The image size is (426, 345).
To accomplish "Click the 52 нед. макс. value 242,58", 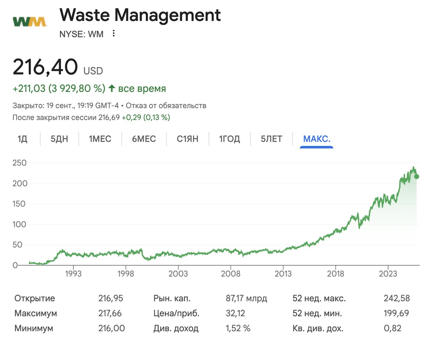I will (397, 299).
